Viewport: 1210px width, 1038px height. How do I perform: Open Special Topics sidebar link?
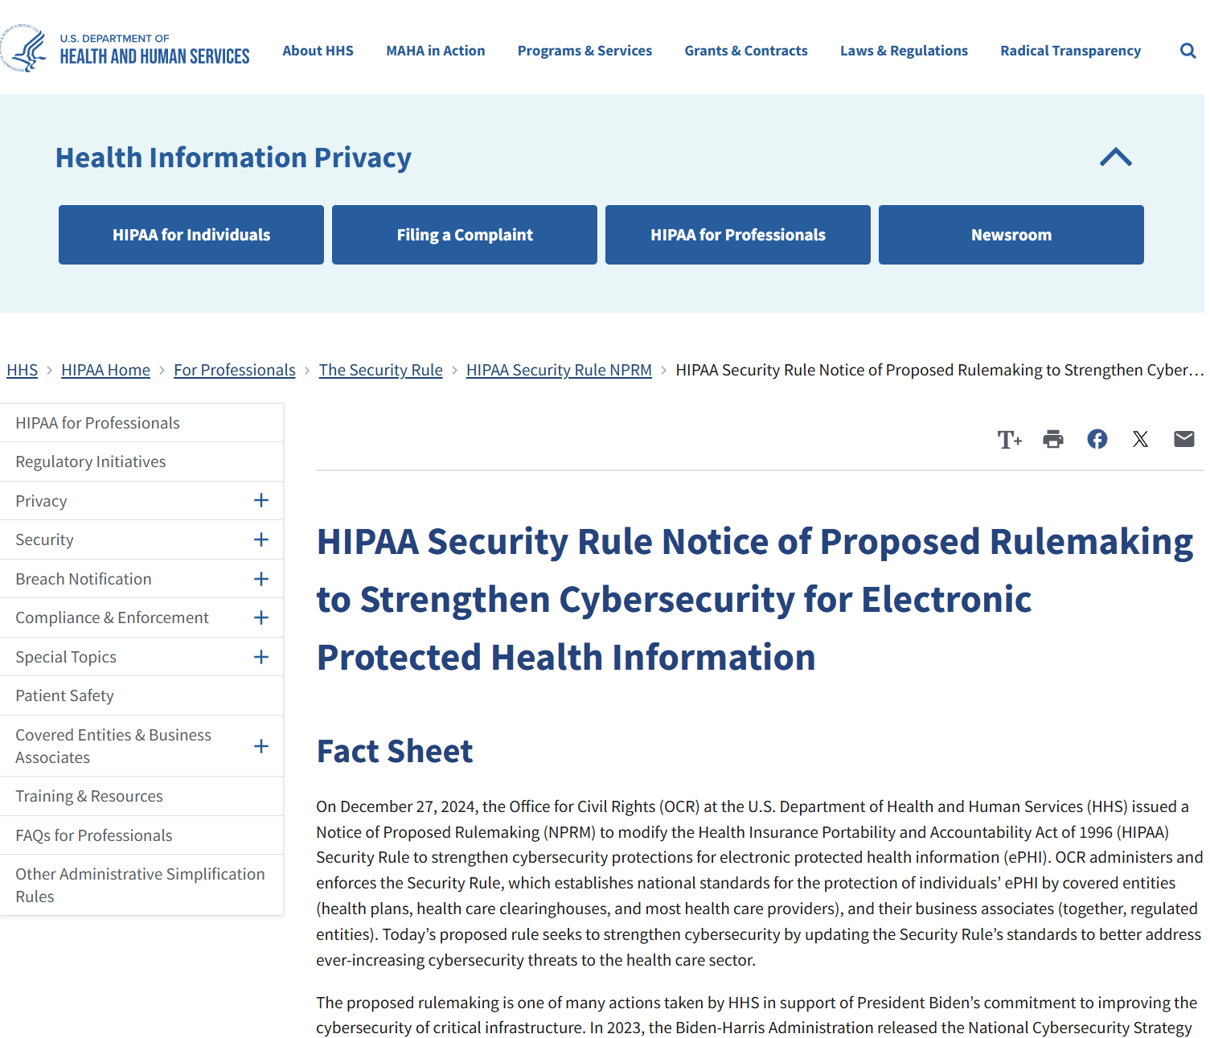click(65, 657)
